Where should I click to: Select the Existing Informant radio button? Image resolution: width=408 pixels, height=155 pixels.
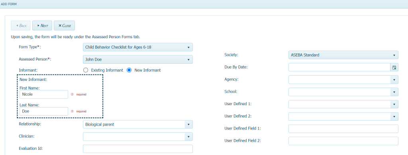86,70
